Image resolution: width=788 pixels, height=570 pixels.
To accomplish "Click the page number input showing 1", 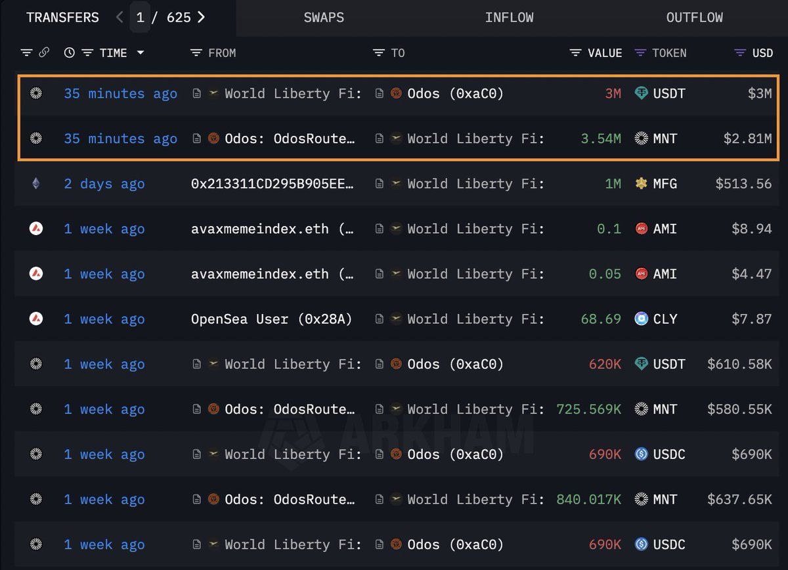I will click(140, 18).
